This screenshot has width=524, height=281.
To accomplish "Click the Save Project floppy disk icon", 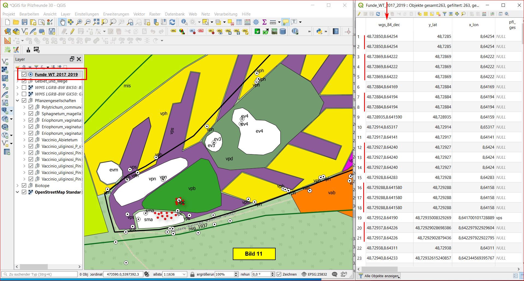I will click(x=25, y=22).
